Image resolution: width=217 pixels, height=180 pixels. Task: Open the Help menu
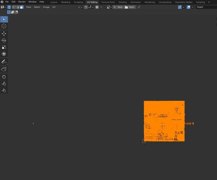point(42,2)
